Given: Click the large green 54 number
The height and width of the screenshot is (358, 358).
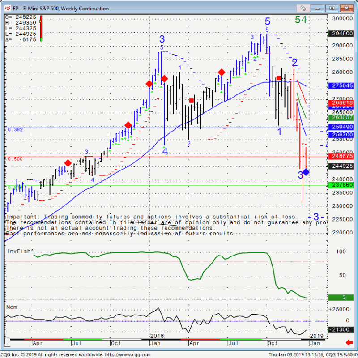Looking at the screenshot, I should (301, 20).
